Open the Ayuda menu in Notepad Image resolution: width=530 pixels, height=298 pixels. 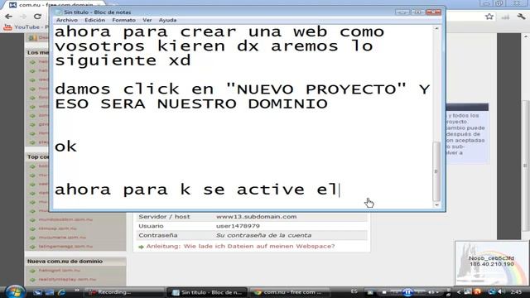point(167,20)
